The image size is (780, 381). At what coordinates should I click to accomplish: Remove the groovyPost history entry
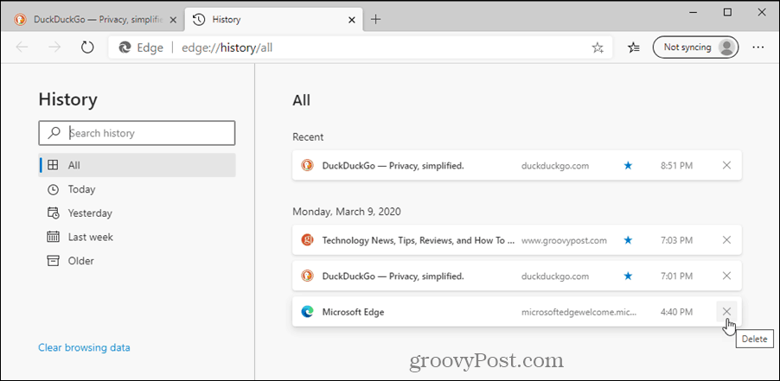(726, 240)
